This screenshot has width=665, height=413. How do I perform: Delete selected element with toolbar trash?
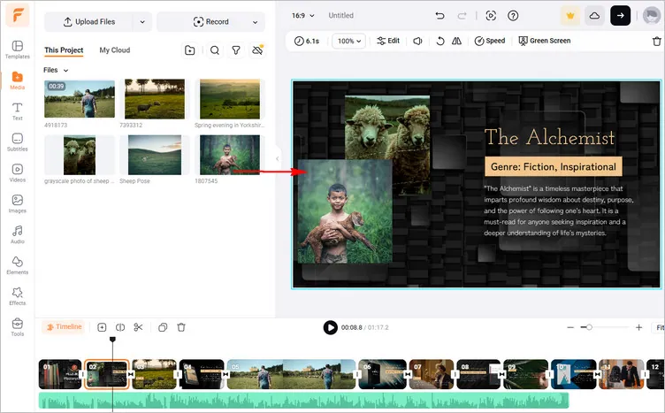click(x=656, y=42)
